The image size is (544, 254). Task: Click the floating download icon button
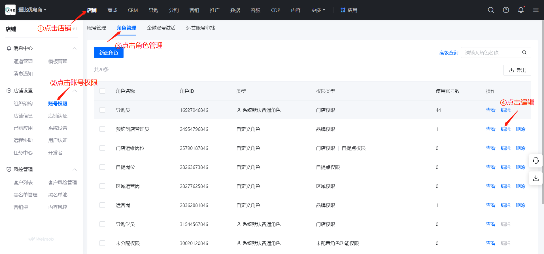click(536, 178)
